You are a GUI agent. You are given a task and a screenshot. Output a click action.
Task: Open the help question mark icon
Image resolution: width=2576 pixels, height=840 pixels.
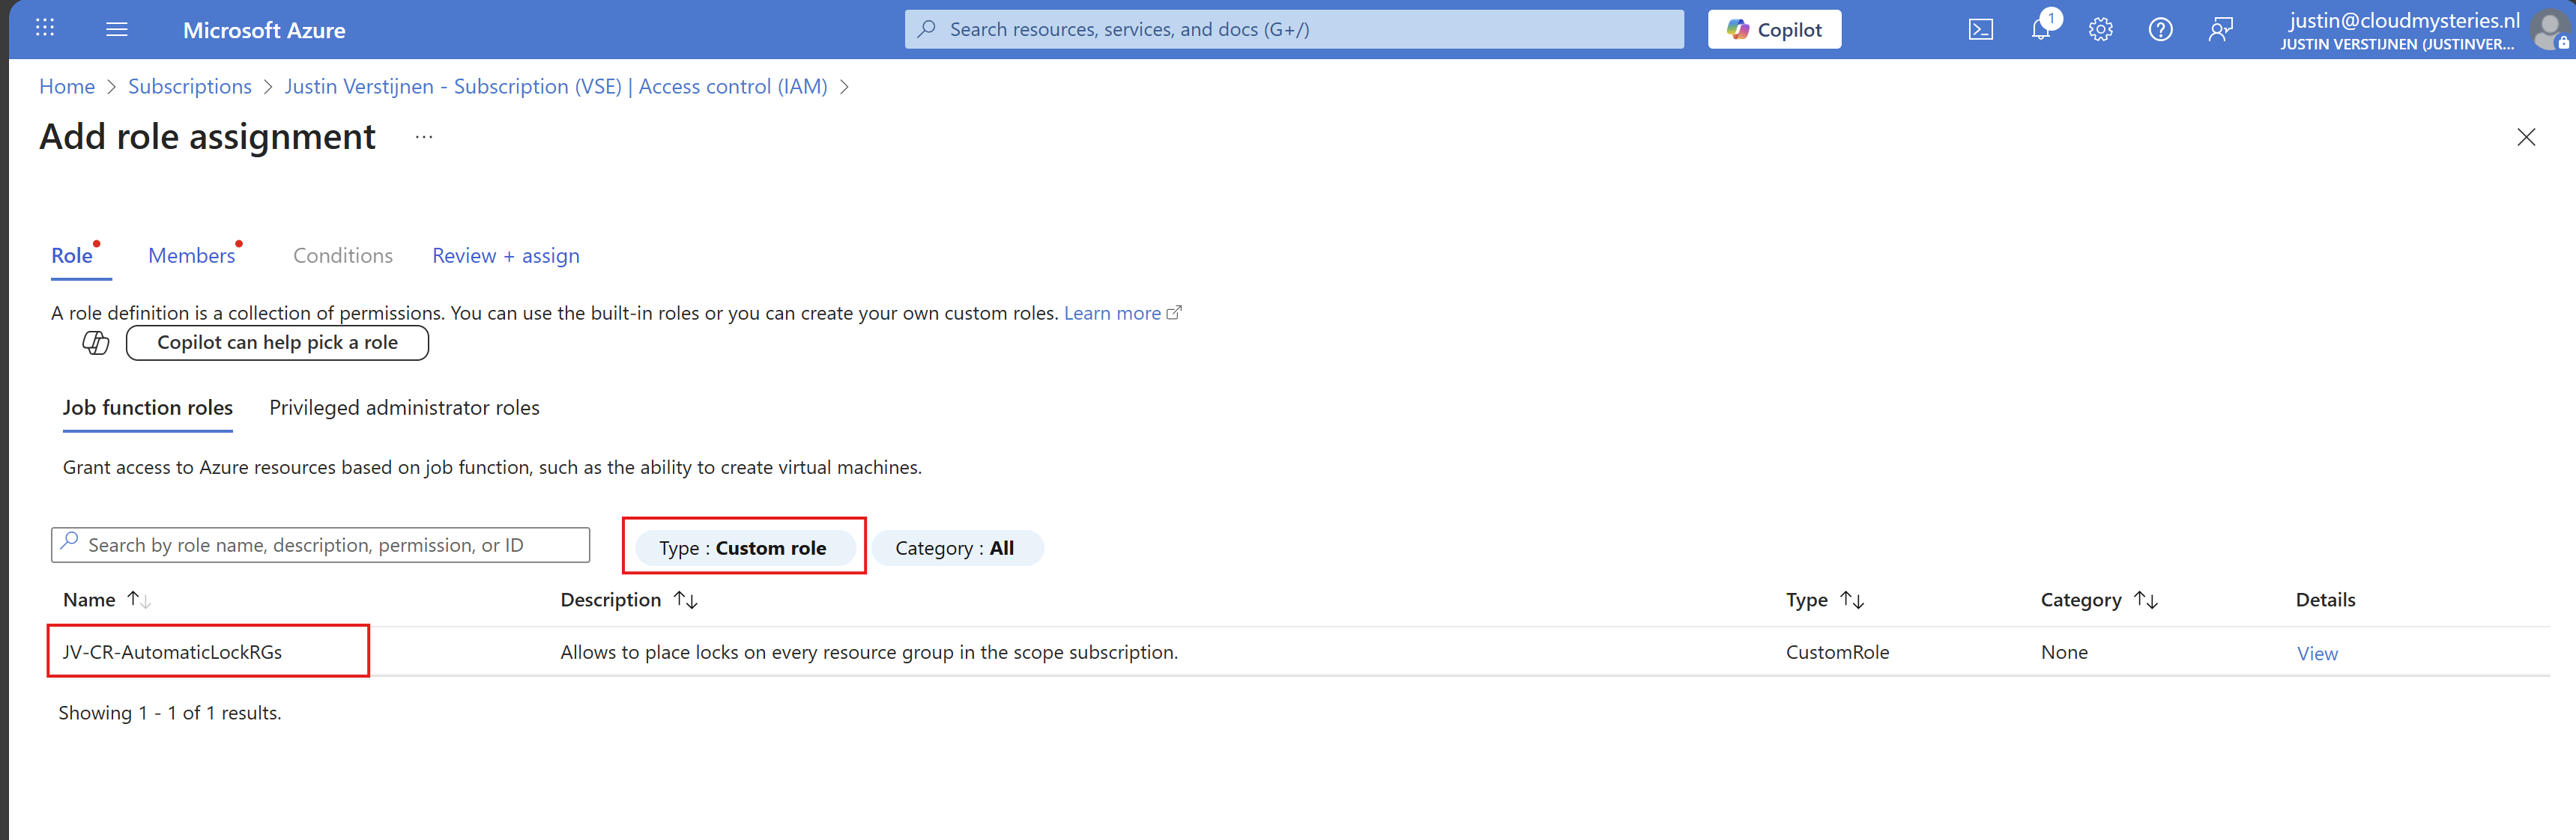pos(2160,29)
